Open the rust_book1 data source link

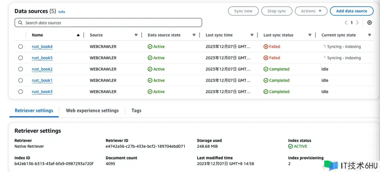click(x=42, y=80)
